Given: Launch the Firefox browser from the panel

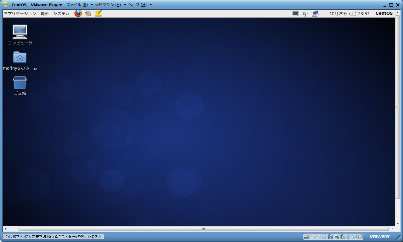Looking at the screenshot, I should [78, 14].
